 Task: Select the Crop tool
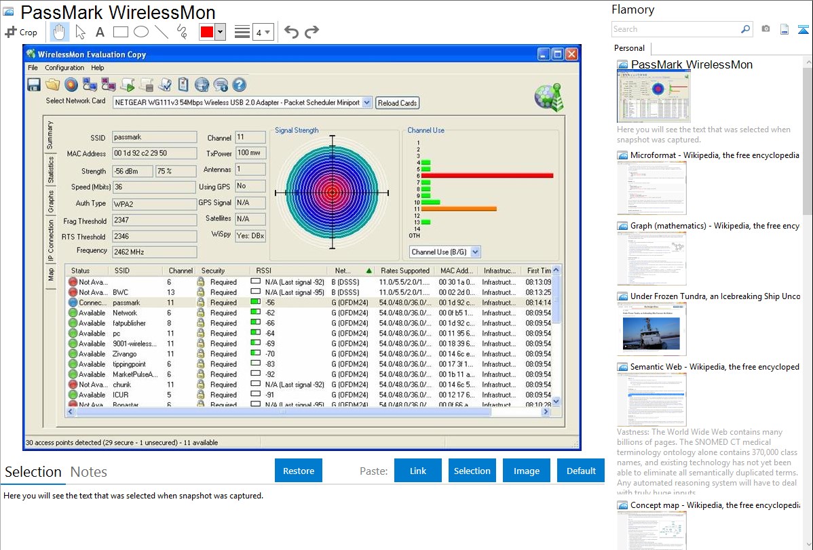click(21, 32)
